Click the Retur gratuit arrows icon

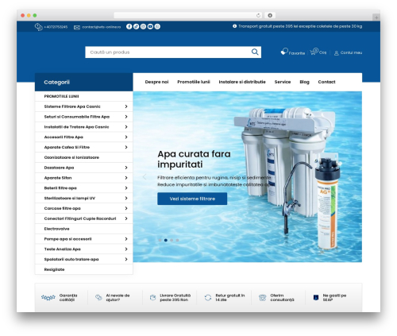(208, 298)
